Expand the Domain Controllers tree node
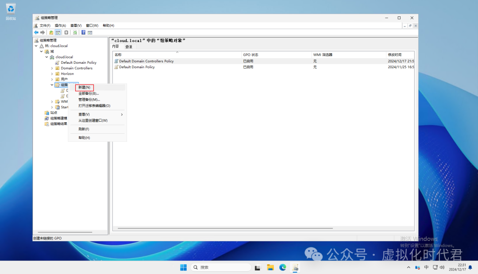This screenshot has width=478, height=274. pos(52,68)
